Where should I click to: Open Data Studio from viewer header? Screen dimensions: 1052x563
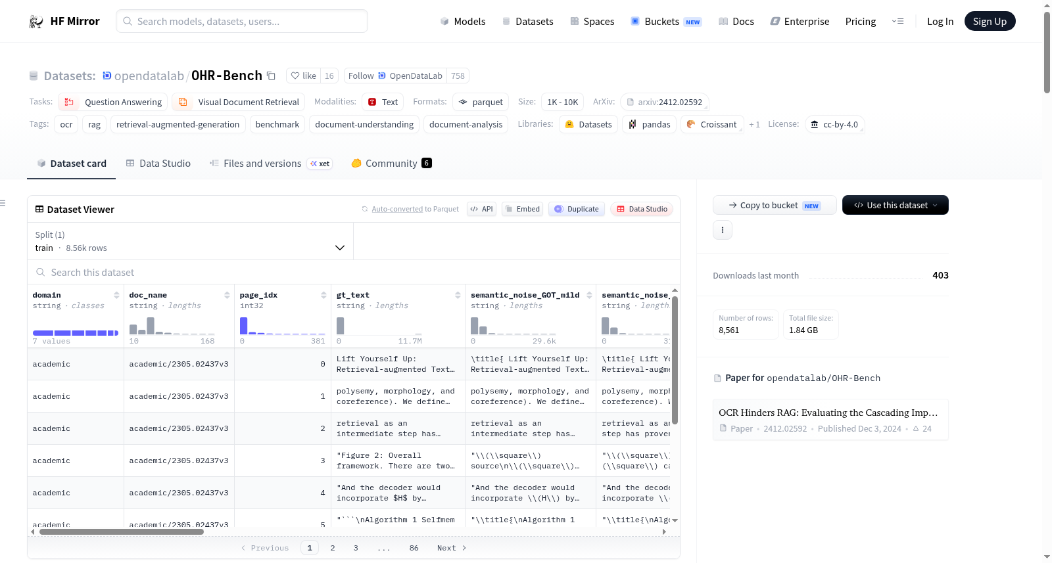[x=642, y=209]
